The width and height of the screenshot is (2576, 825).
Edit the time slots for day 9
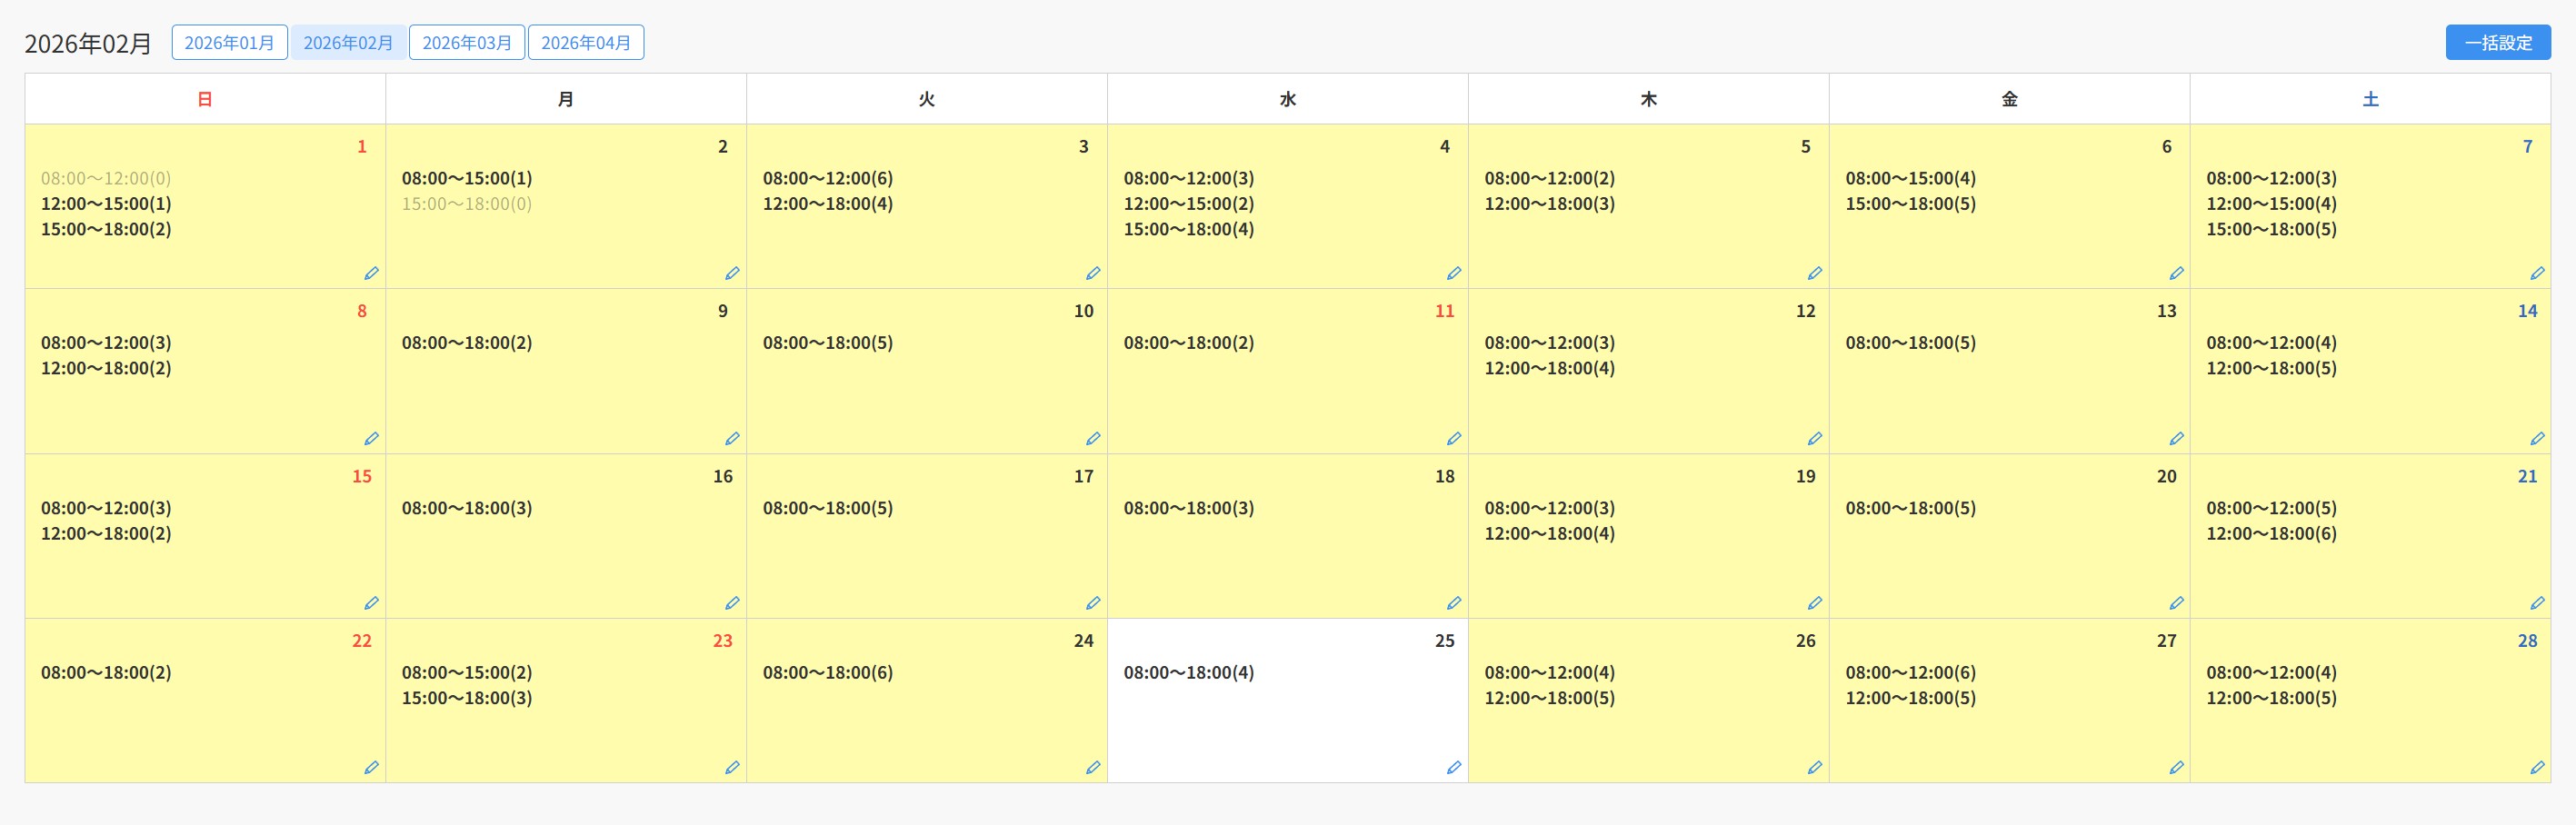[732, 438]
